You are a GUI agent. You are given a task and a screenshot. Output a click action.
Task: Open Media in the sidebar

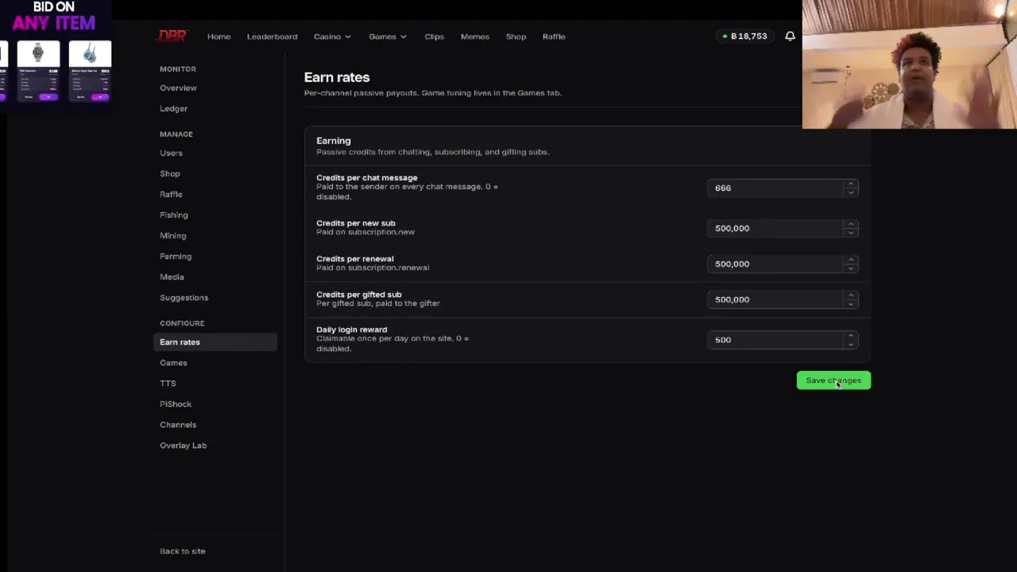(x=172, y=277)
